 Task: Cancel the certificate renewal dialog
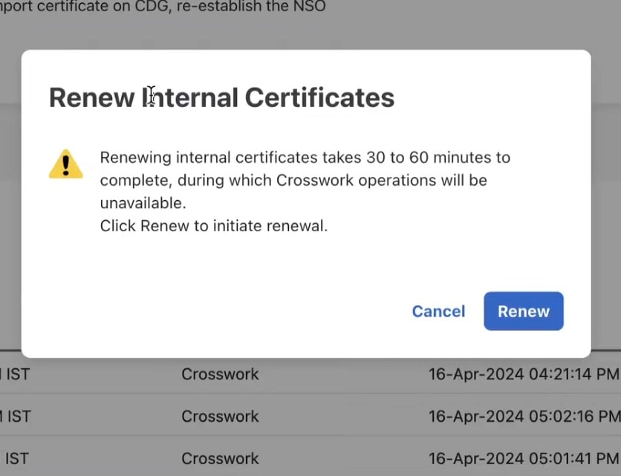438,312
